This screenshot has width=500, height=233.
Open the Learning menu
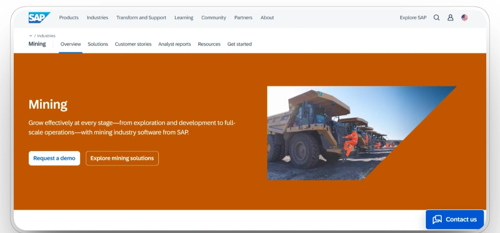(184, 17)
